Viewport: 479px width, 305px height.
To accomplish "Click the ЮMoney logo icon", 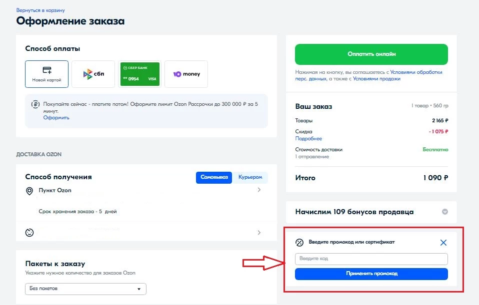I will tap(176, 73).
